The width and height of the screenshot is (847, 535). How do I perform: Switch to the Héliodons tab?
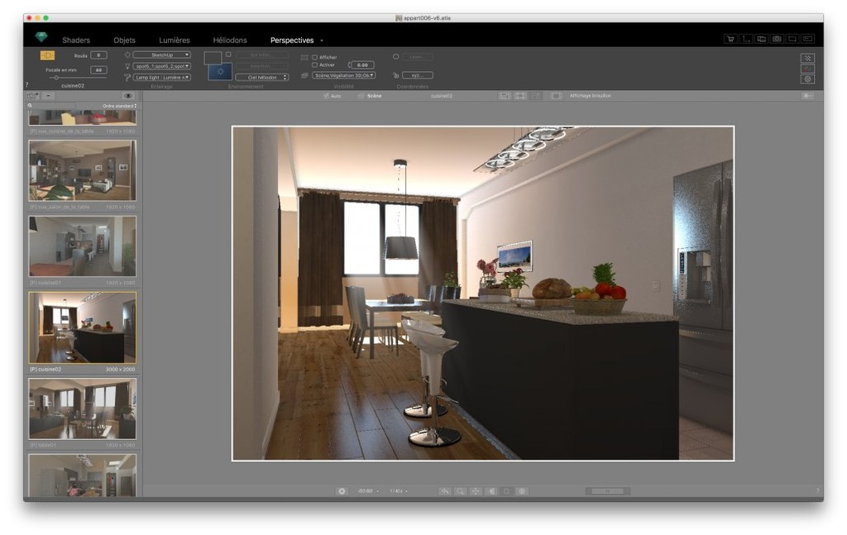pyautogui.click(x=230, y=41)
